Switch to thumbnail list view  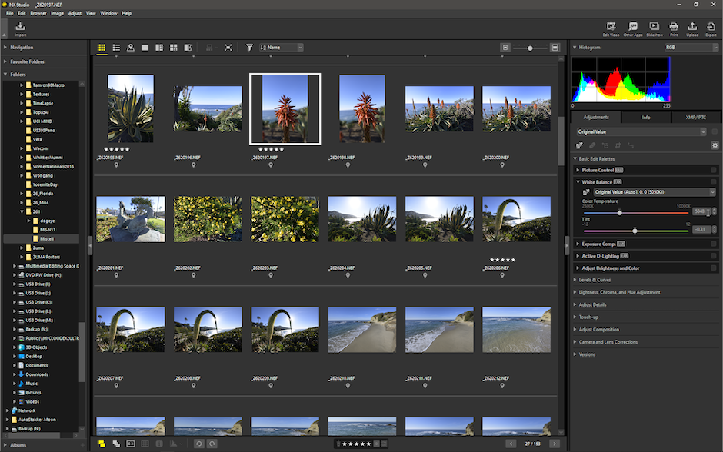pyautogui.click(x=116, y=48)
